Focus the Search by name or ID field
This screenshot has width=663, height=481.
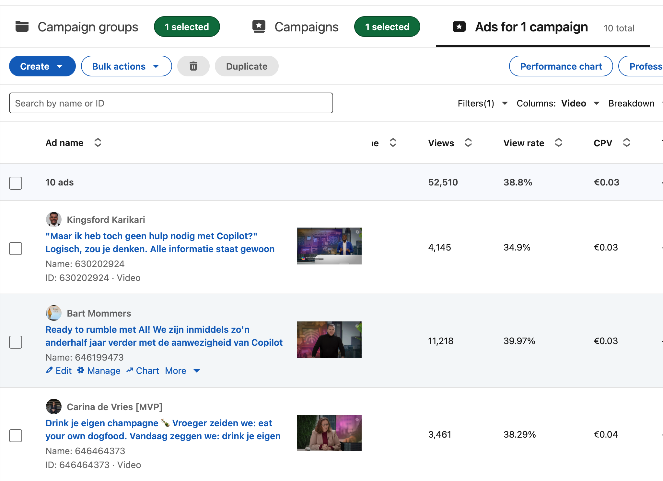171,103
